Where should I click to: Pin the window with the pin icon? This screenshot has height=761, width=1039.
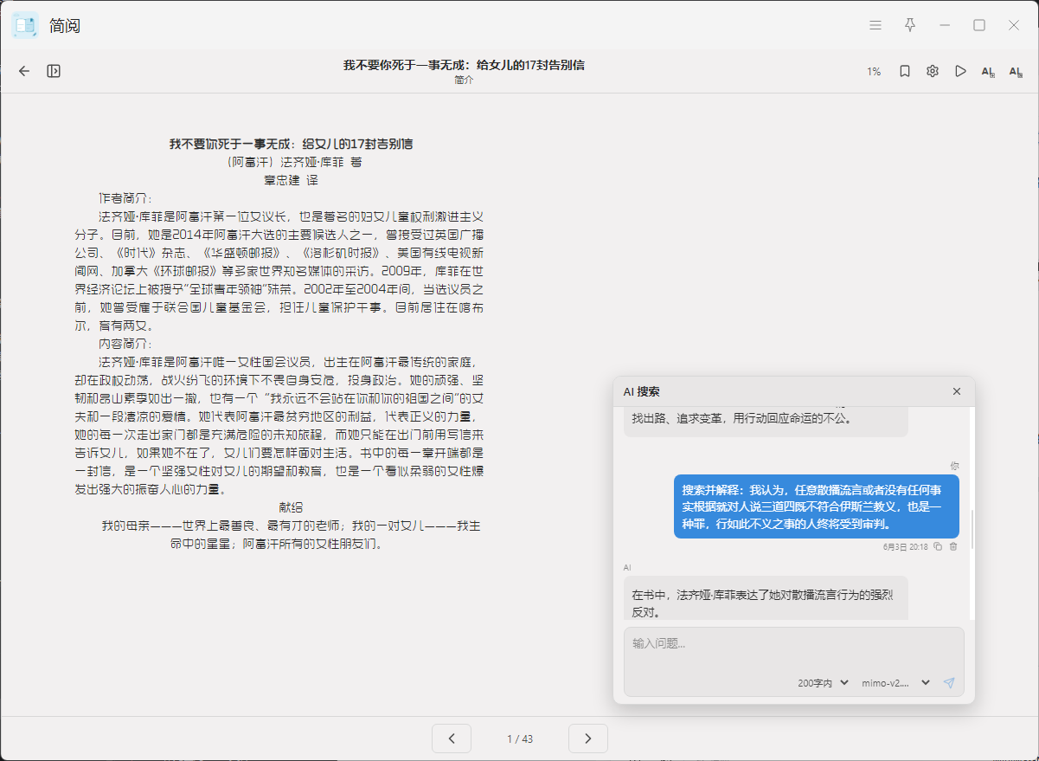point(910,25)
